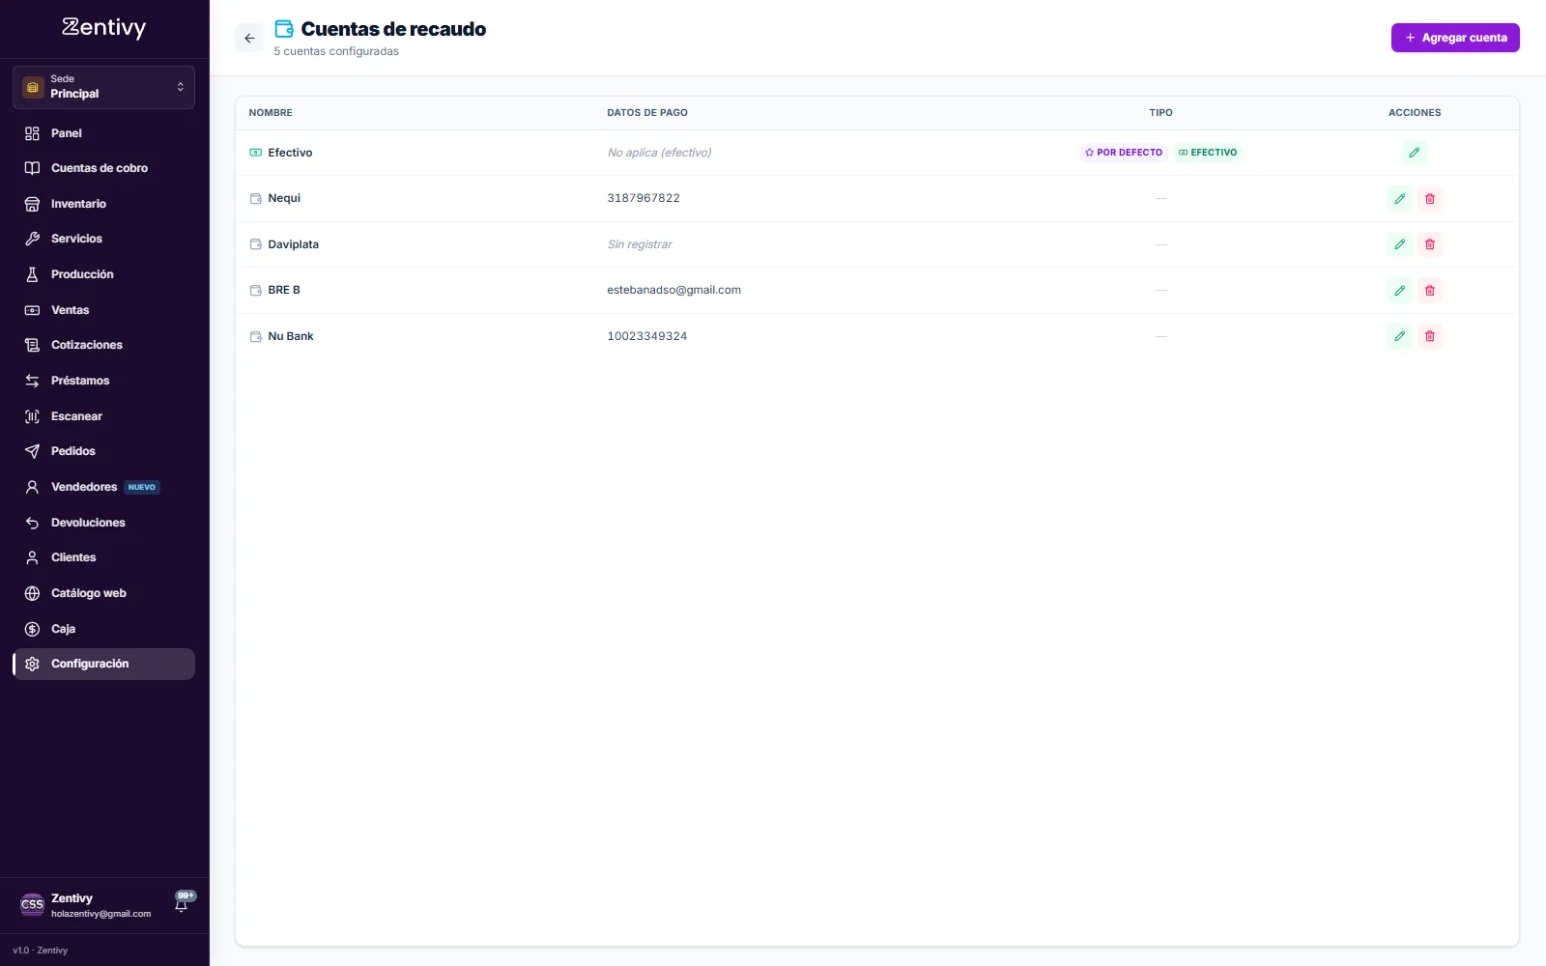This screenshot has height=966, width=1546.
Task: Open Inventario section
Action: click(x=104, y=204)
